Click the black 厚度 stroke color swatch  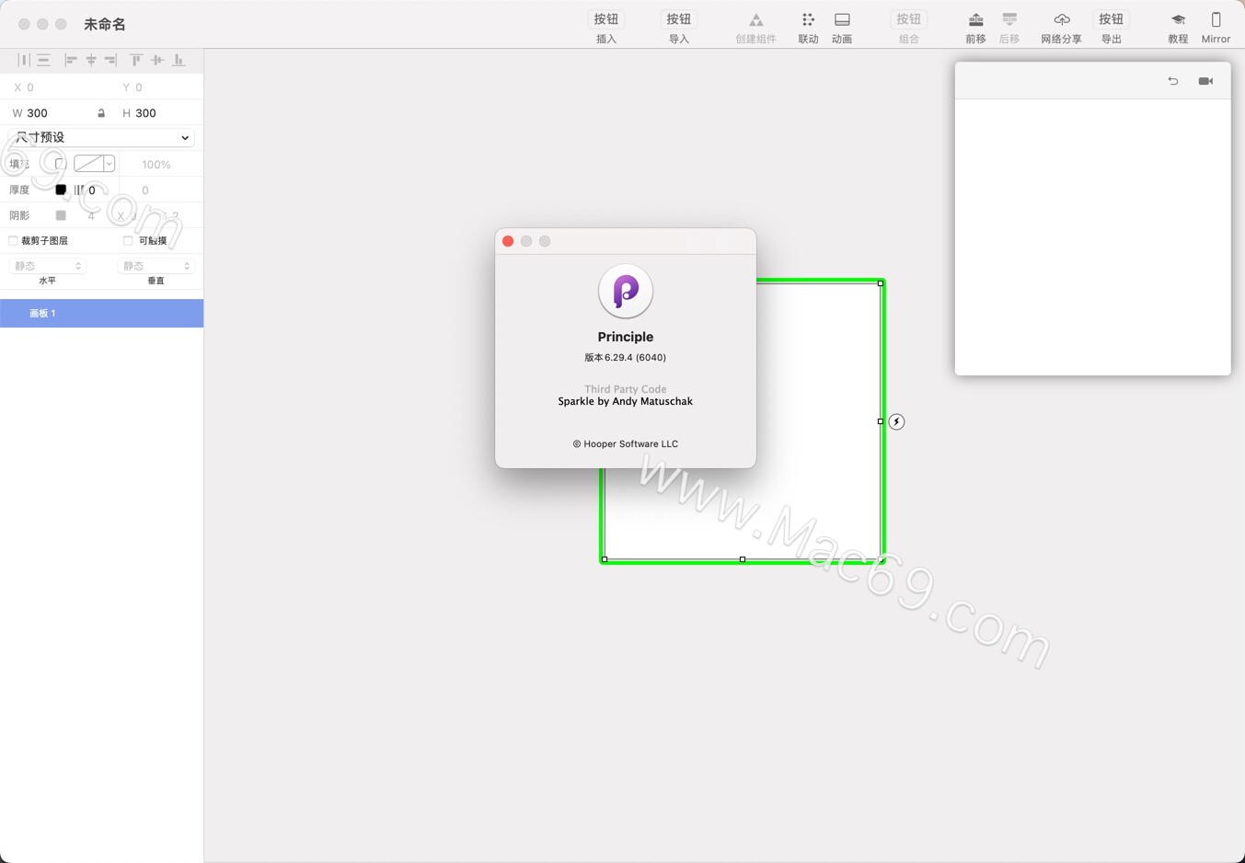click(60, 190)
